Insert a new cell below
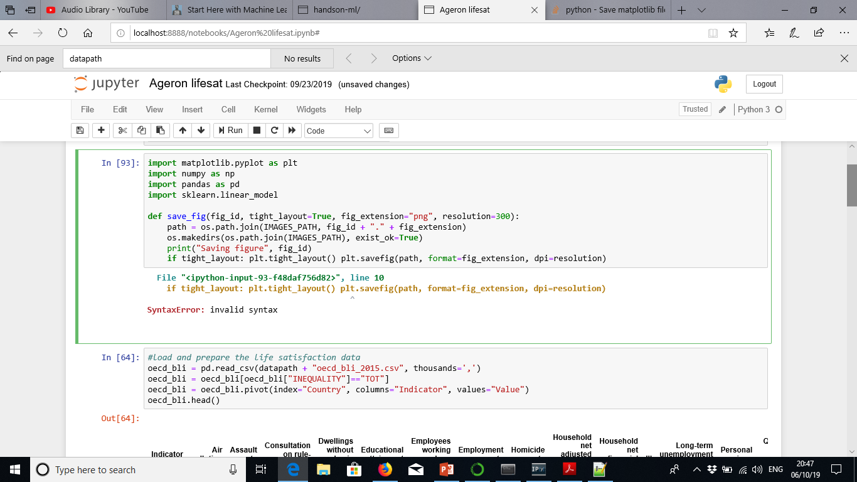The height and width of the screenshot is (482, 857). [x=101, y=131]
